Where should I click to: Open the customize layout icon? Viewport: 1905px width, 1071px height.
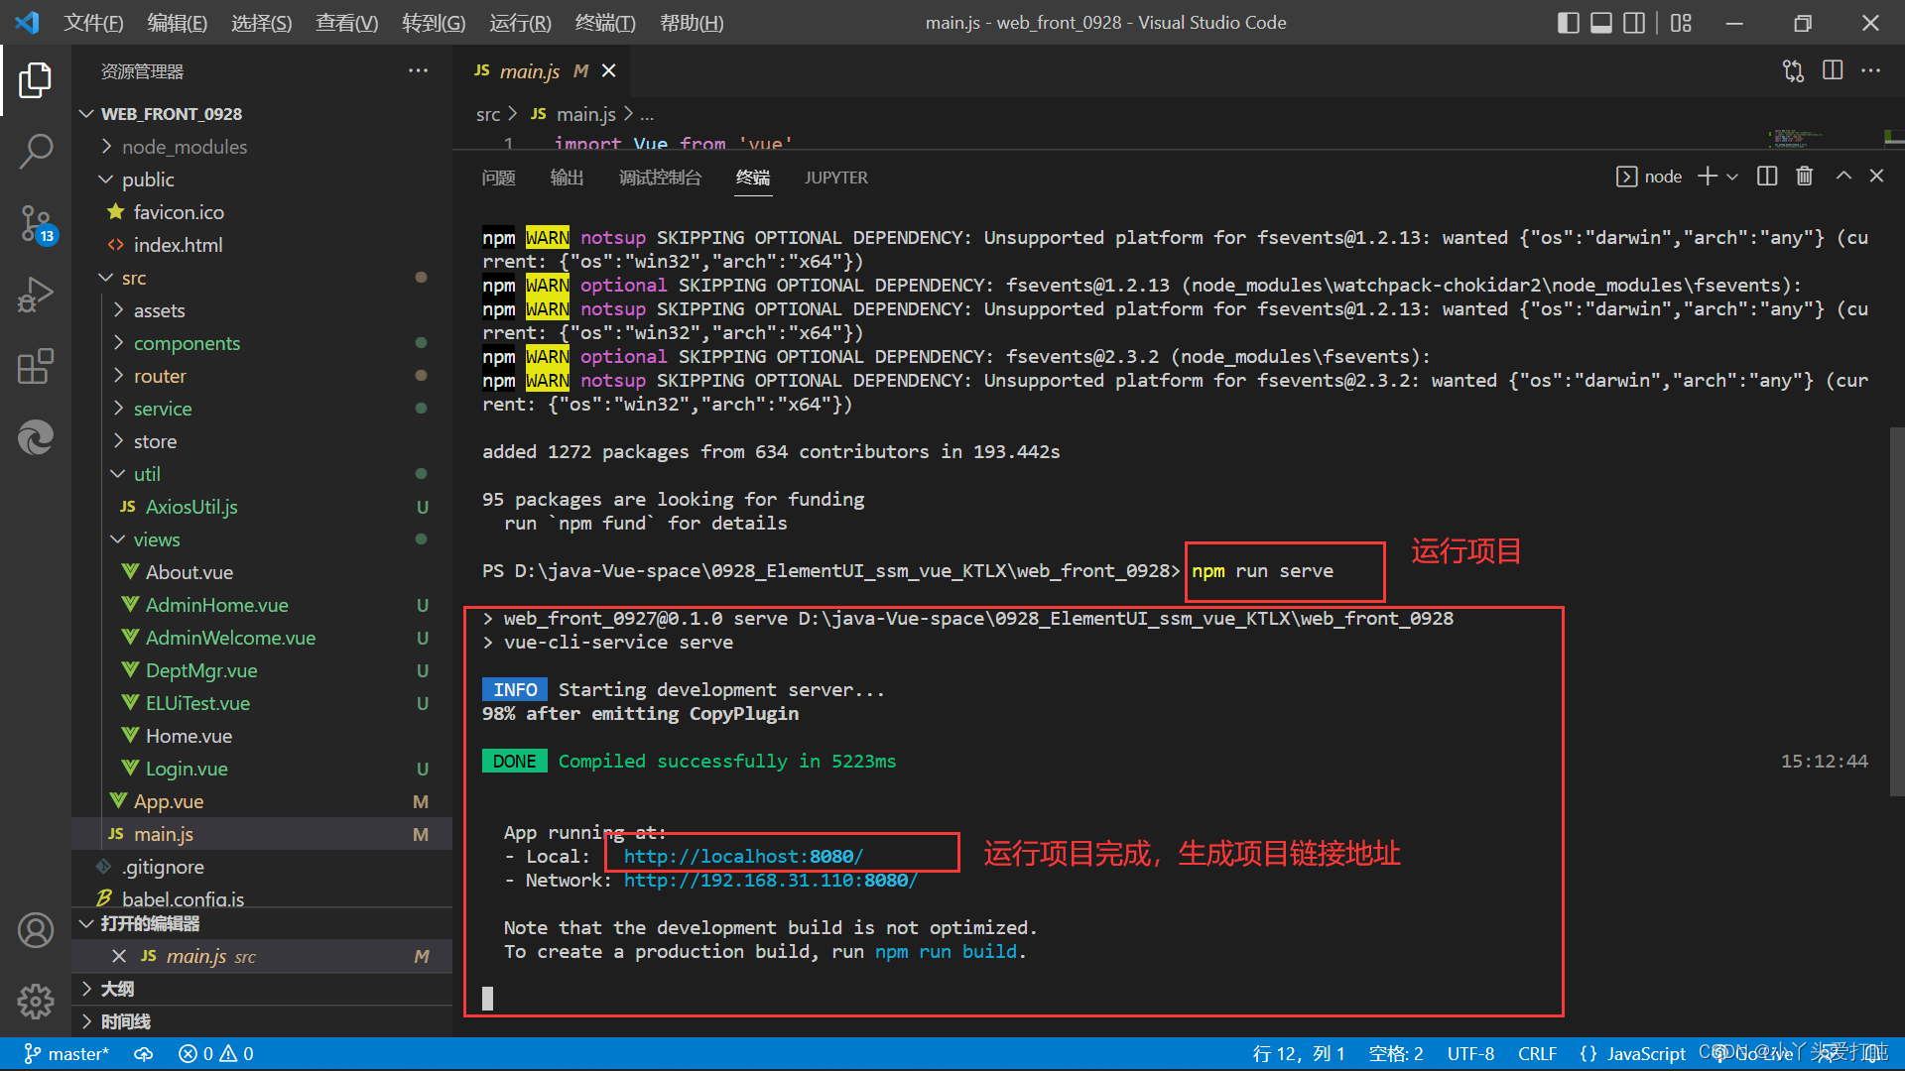click(x=1681, y=23)
